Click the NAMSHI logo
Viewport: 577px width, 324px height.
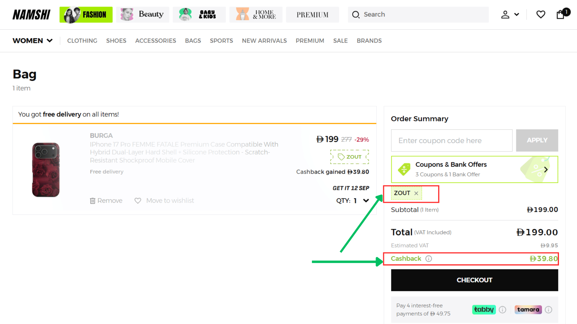(x=31, y=14)
